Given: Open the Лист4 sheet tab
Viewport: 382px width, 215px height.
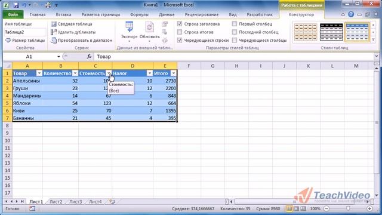Looking at the screenshot, I should tap(95, 202).
